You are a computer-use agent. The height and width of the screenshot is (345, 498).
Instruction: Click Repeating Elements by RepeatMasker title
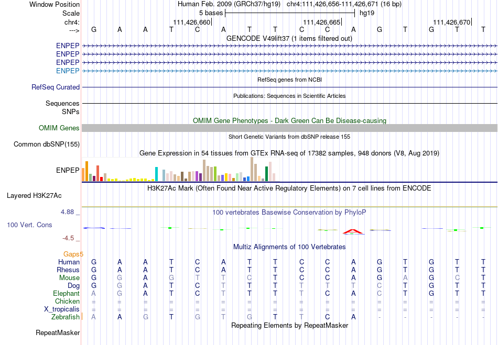click(290, 325)
